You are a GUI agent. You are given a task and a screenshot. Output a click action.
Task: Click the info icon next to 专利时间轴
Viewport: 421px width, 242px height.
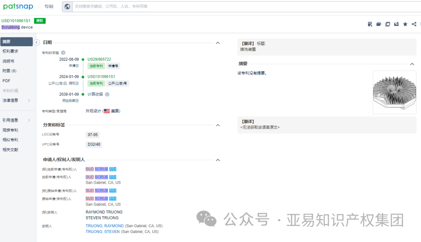pyautogui.click(x=64, y=53)
